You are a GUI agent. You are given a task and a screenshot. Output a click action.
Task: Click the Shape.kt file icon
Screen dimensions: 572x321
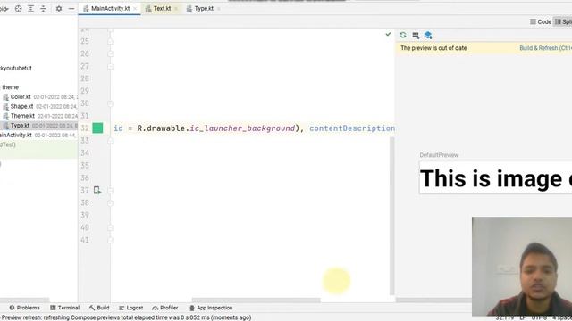(x=6, y=107)
